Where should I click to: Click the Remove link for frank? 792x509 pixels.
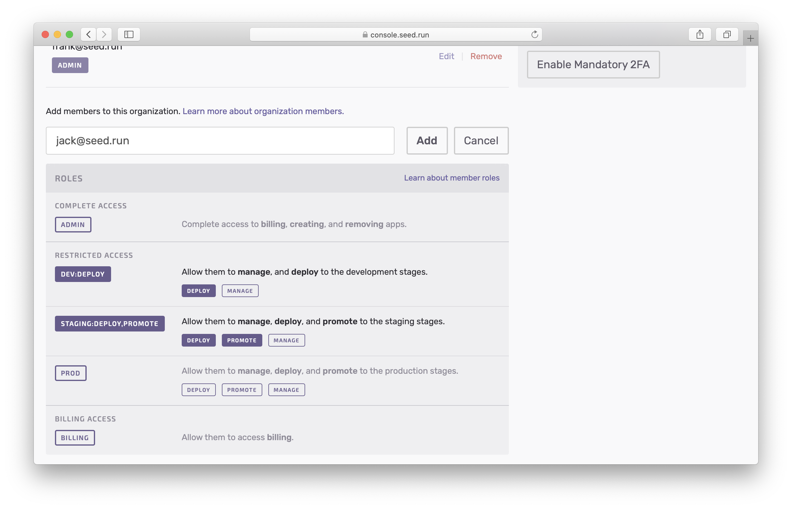(x=486, y=56)
